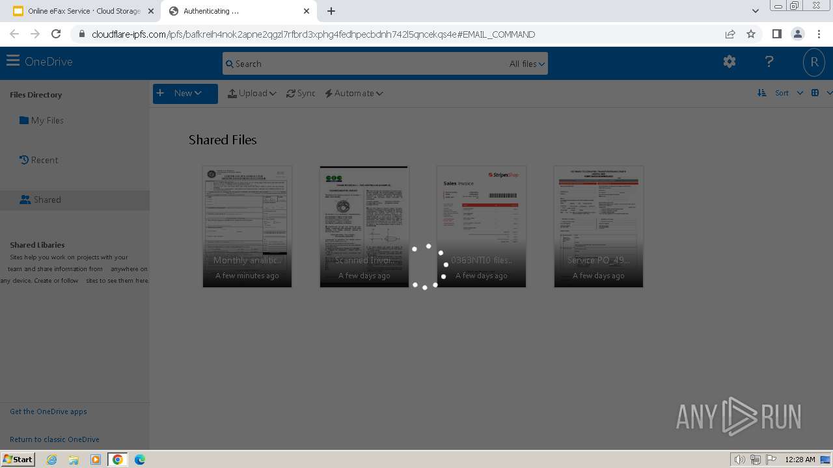This screenshot has height=468, width=833.
Task: Click the share page icon
Action: coord(730,34)
